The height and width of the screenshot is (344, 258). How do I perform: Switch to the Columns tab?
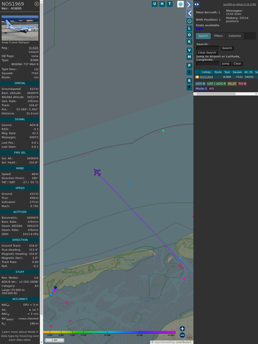click(x=234, y=36)
